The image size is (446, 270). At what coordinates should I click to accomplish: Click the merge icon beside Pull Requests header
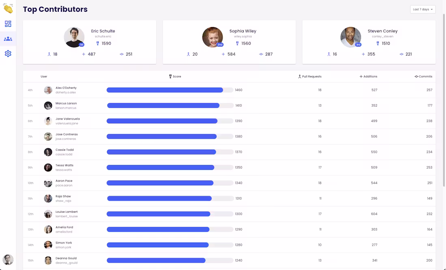tap(300, 77)
